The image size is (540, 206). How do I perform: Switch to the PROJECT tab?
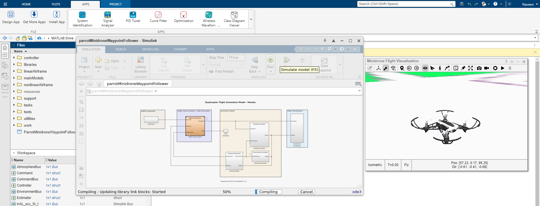[115, 4]
